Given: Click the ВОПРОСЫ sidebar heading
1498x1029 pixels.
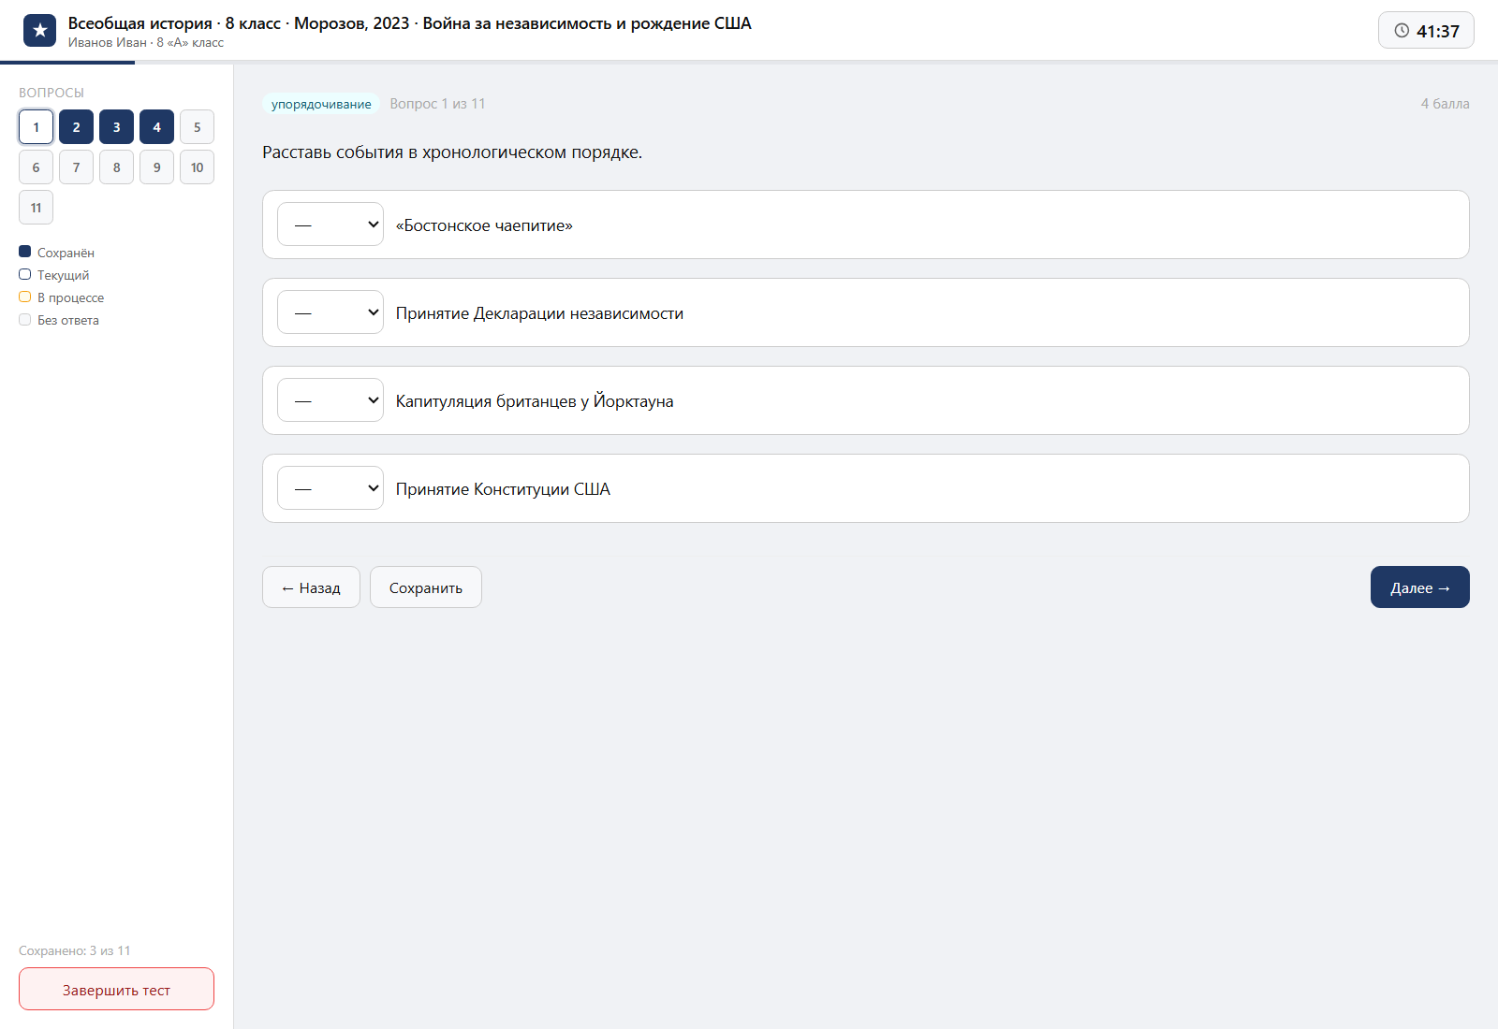Looking at the screenshot, I should [51, 93].
